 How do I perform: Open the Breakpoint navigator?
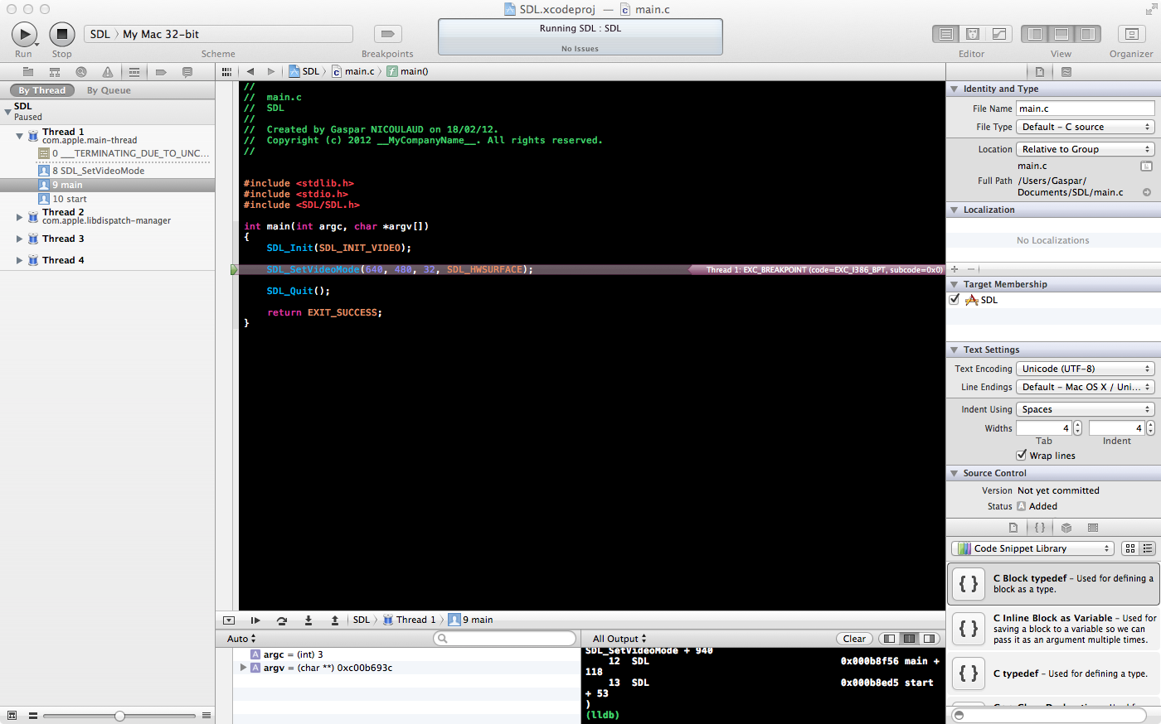(159, 71)
